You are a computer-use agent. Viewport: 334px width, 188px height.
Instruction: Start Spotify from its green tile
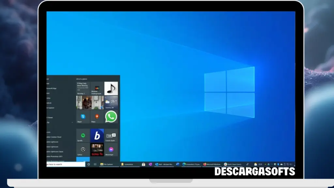click(83, 135)
